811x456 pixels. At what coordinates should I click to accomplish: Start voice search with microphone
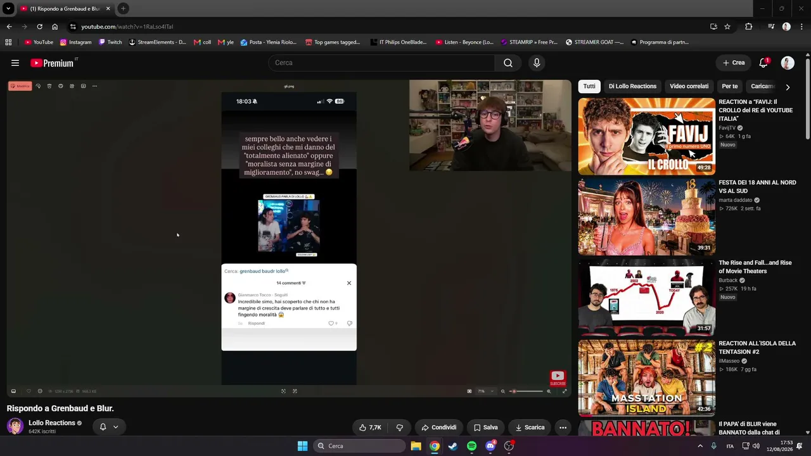tap(537, 63)
